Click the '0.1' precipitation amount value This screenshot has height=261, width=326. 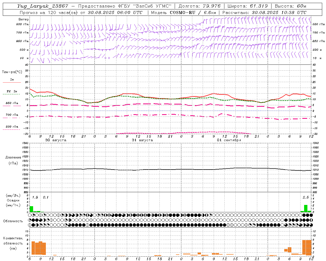point(46,197)
